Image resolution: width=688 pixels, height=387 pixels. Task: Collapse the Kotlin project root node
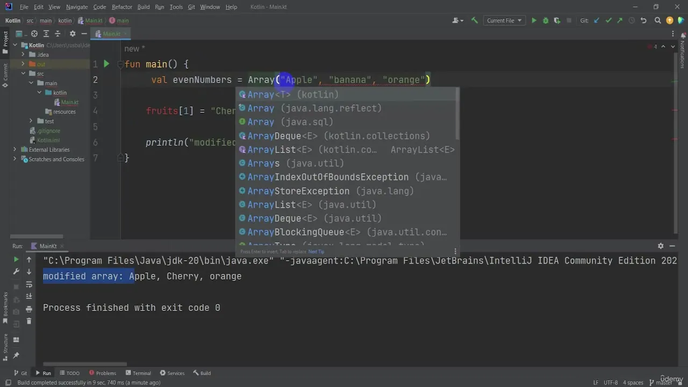tap(15, 45)
